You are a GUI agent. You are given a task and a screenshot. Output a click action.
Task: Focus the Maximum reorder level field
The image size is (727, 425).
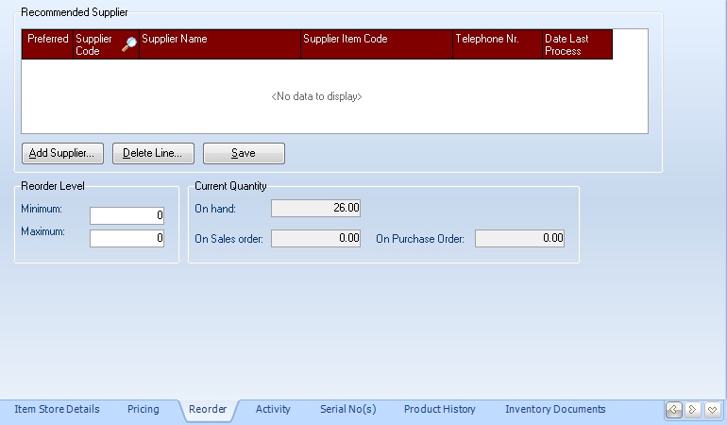click(127, 239)
